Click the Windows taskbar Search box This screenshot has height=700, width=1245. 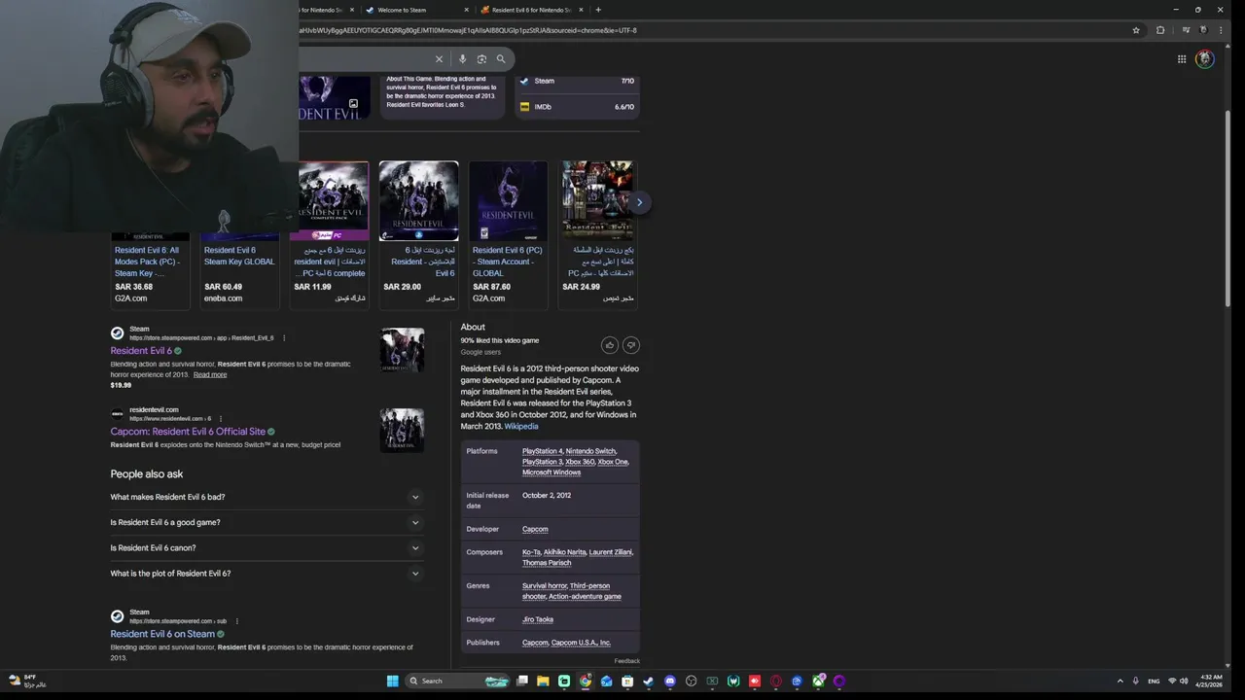tap(457, 682)
